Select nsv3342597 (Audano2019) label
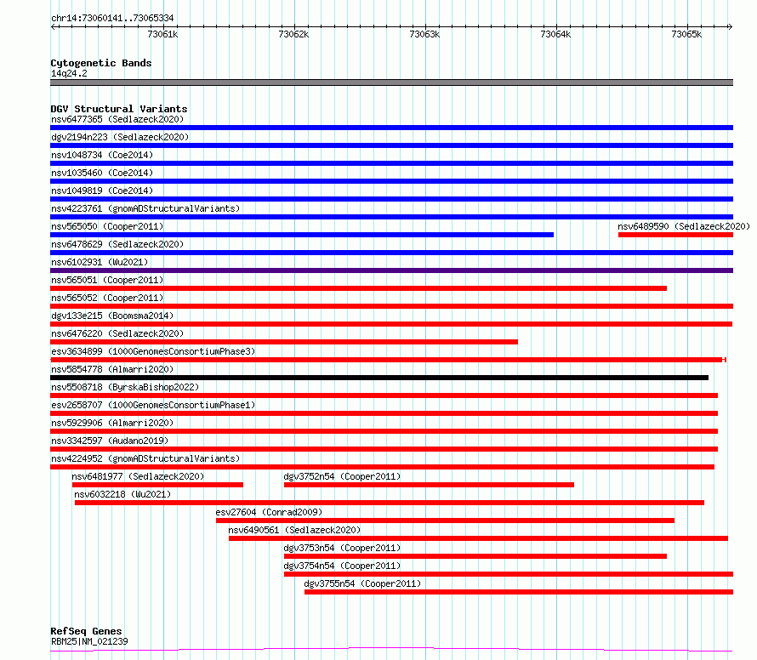This screenshot has width=757, height=660. (110, 441)
